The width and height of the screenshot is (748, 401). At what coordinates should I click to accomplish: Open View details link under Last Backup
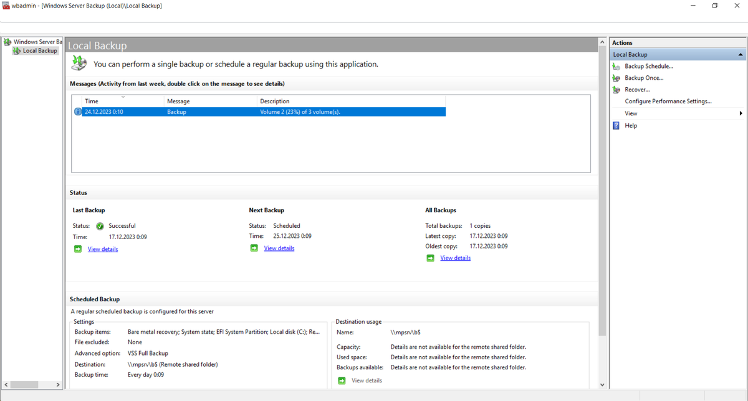(103, 249)
